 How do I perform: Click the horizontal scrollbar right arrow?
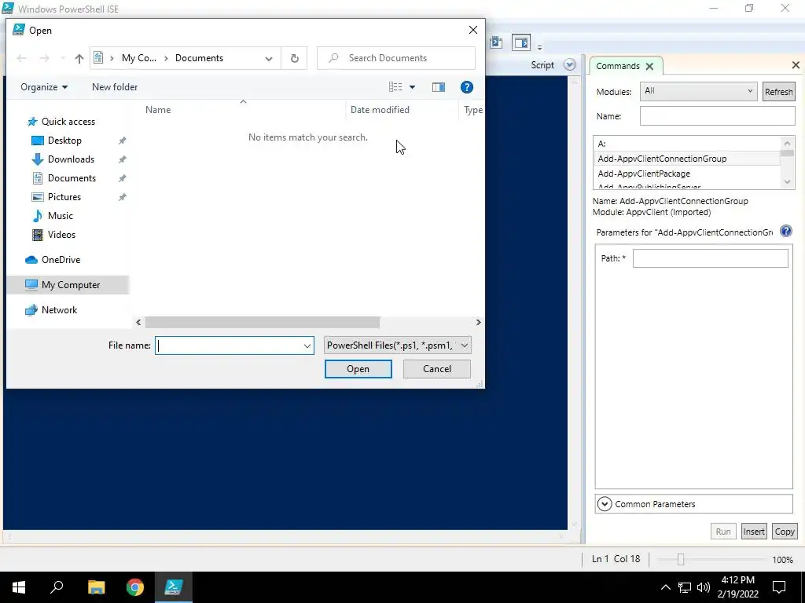click(x=478, y=322)
